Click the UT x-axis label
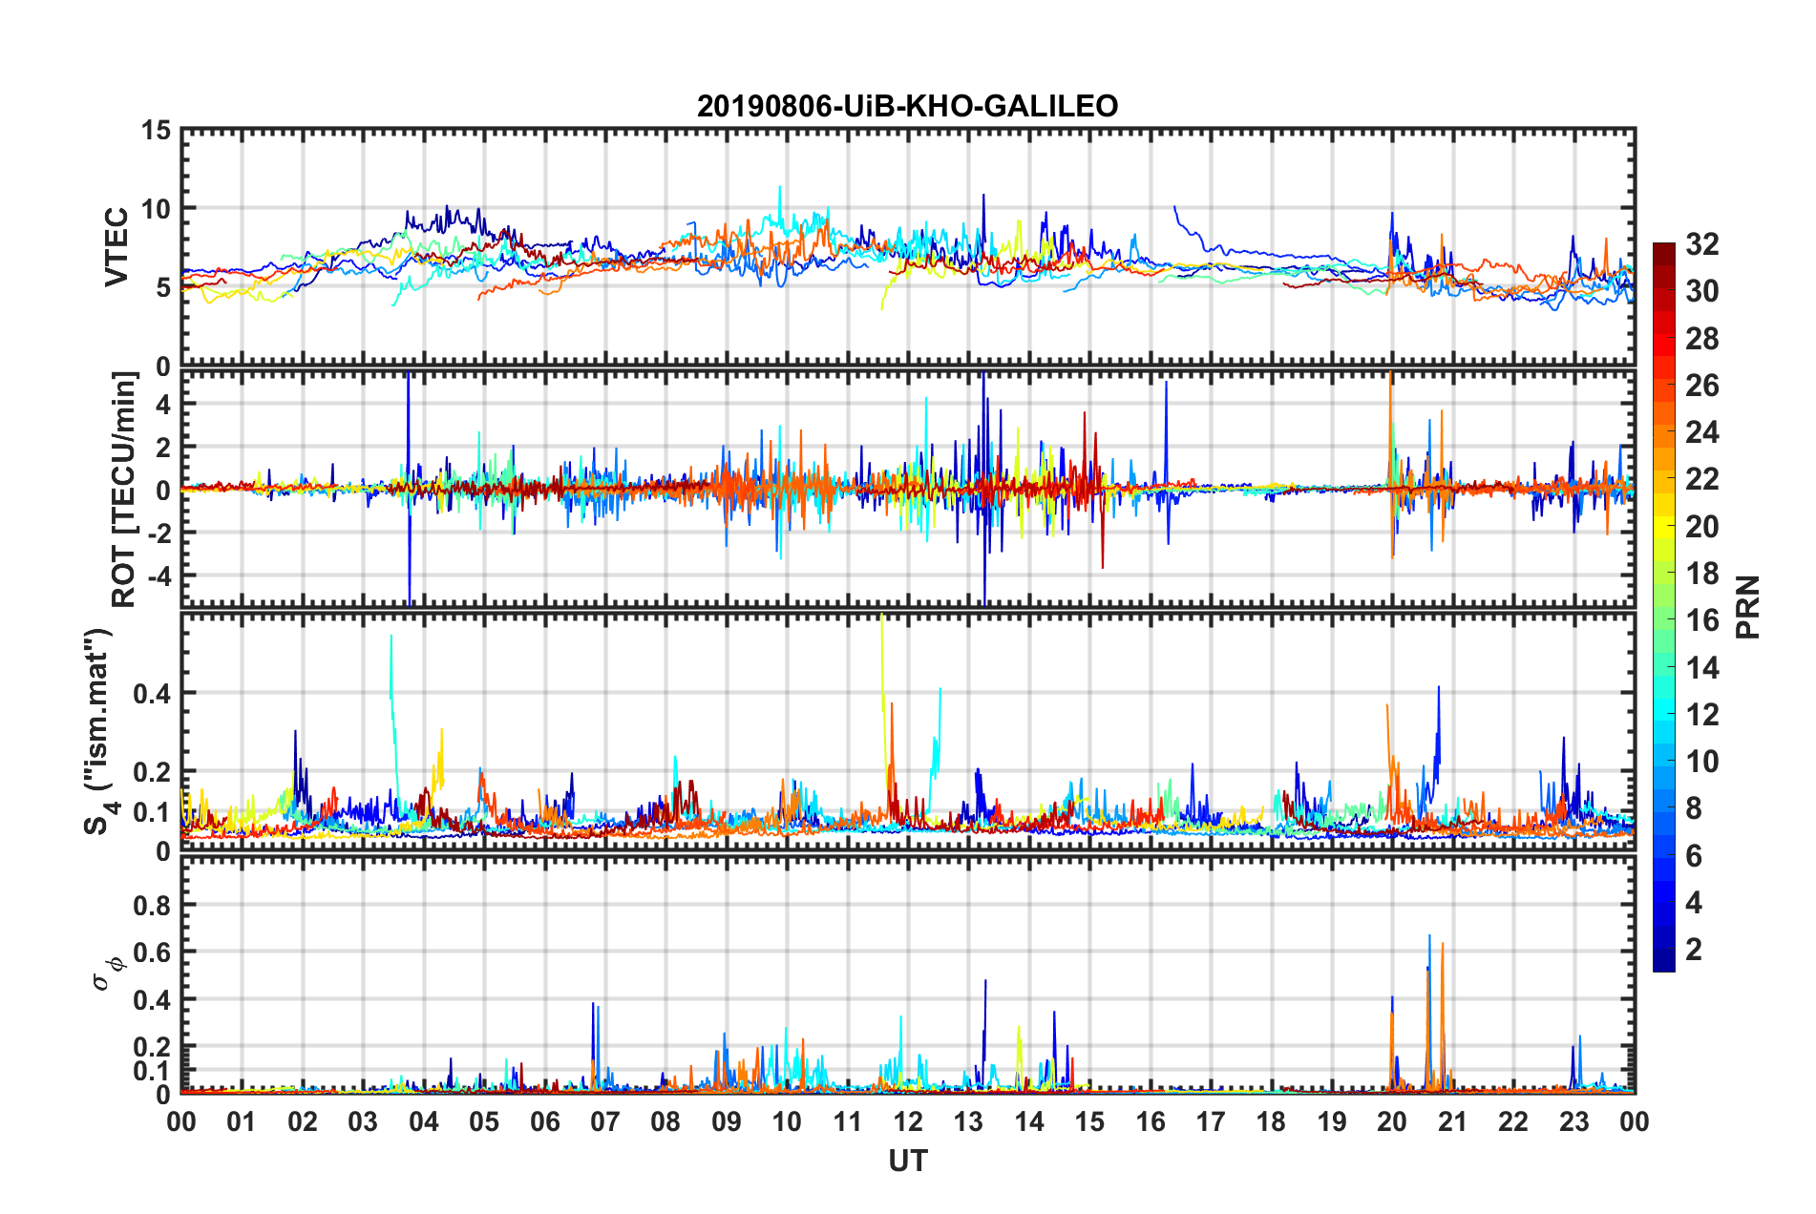Image resolution: width=1816 pixels, height=1214 pixels. point(907,1161)
